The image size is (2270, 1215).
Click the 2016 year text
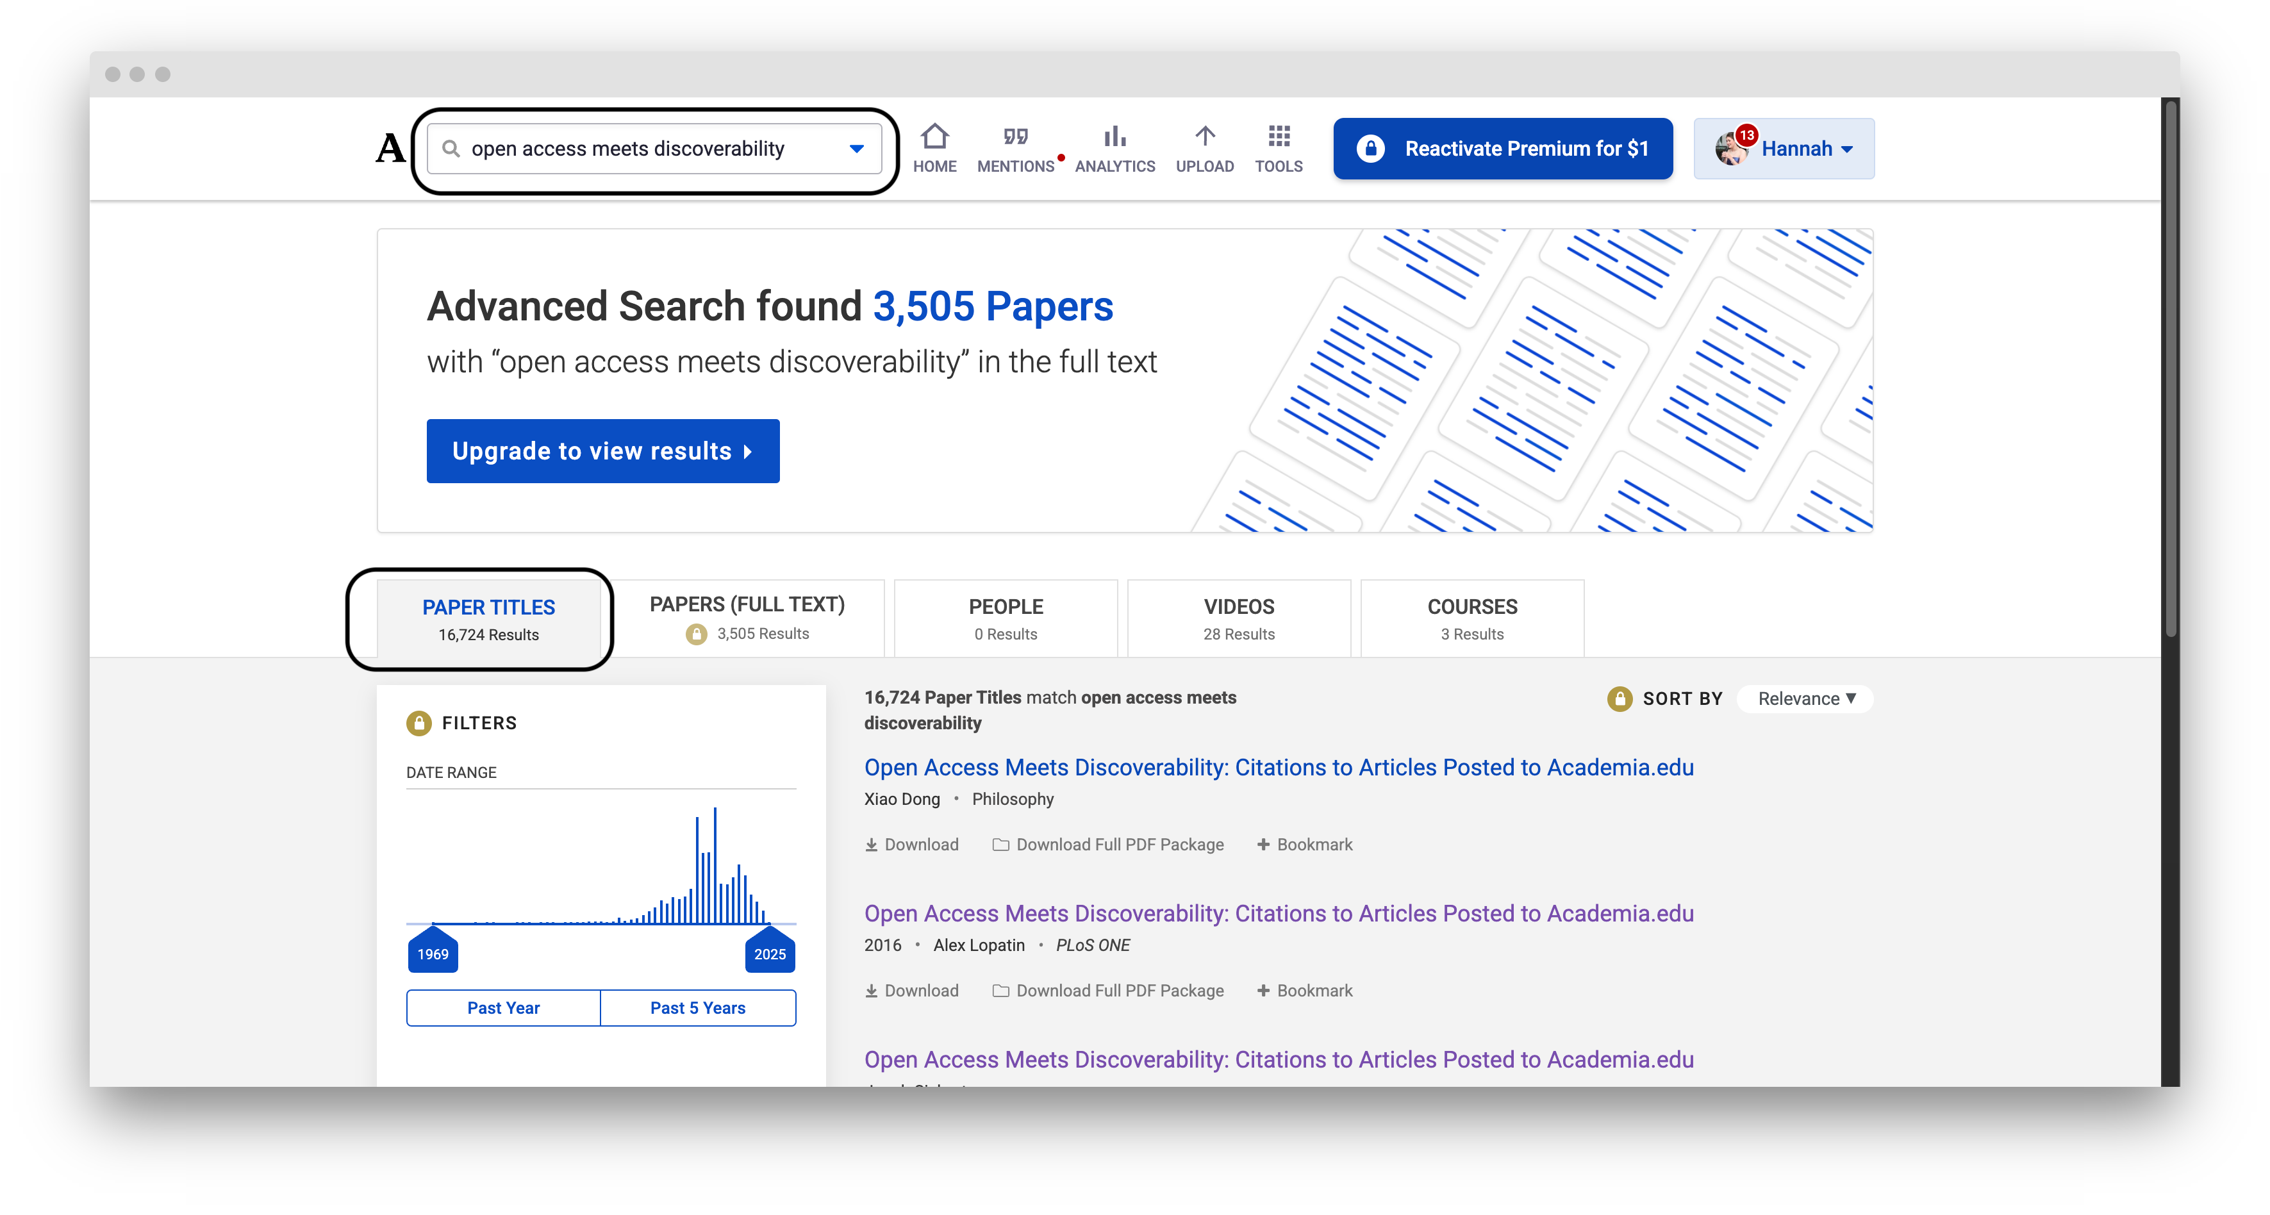882,945
